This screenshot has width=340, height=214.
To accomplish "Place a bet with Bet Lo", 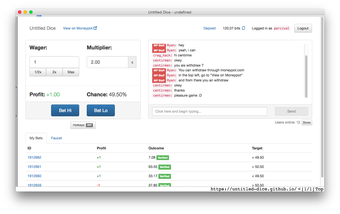I will [101, 110].
